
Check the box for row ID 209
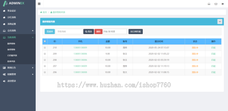[45, 54]
